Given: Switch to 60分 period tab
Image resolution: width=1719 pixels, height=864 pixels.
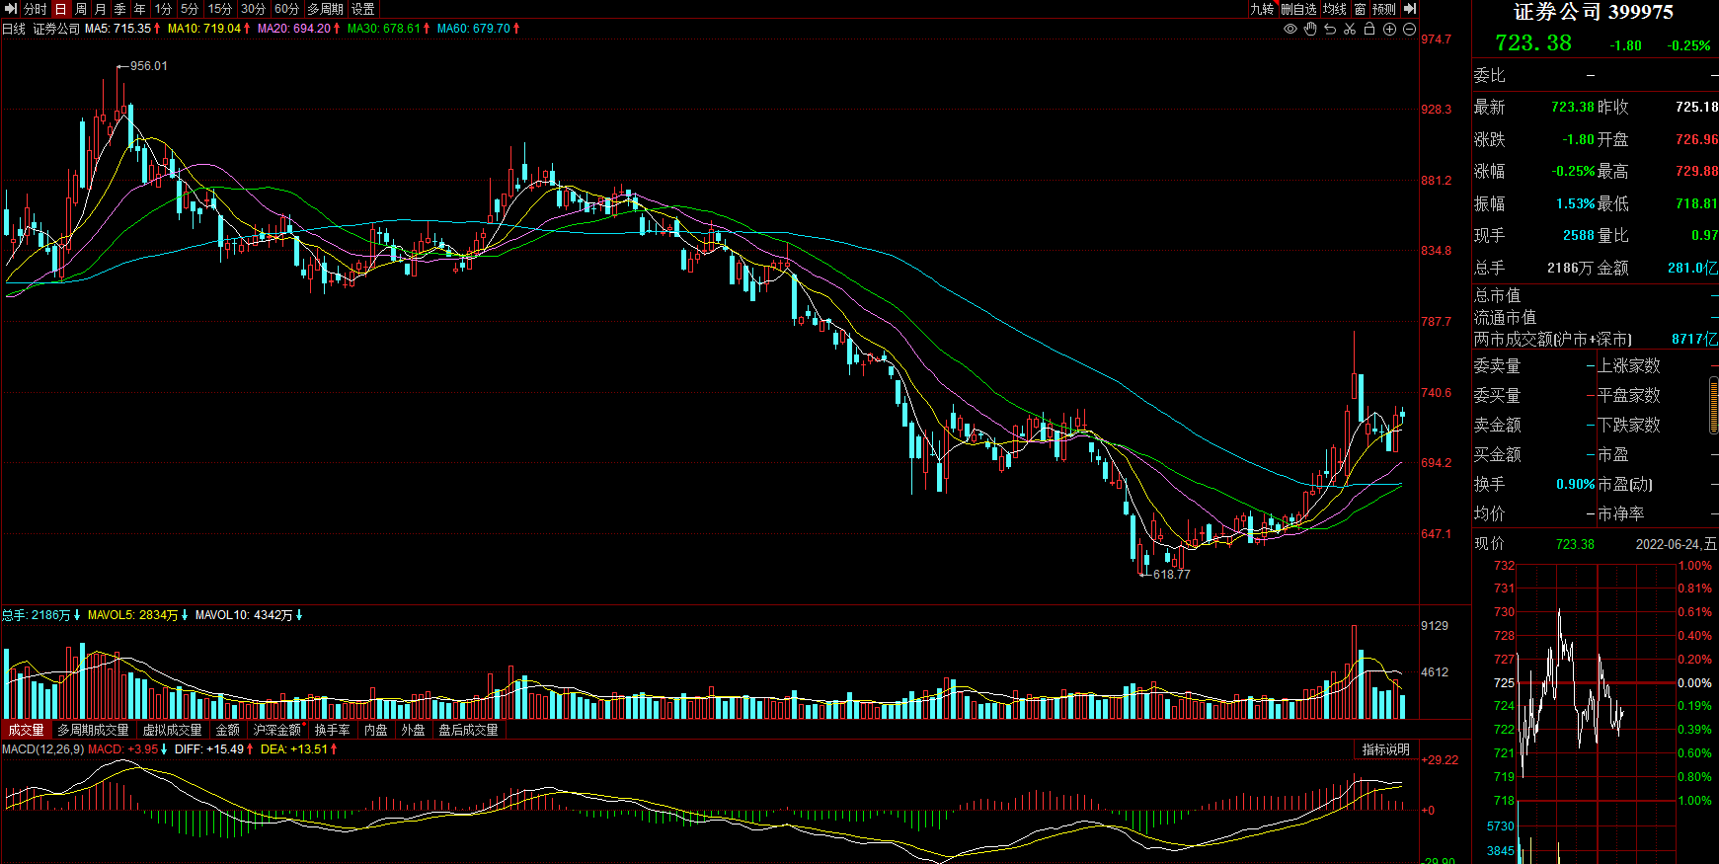Looking at the screenshot, I should (286, 9).
